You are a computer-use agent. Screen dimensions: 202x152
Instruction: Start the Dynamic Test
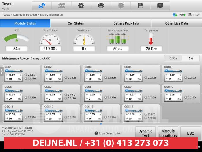pos(145,133)
